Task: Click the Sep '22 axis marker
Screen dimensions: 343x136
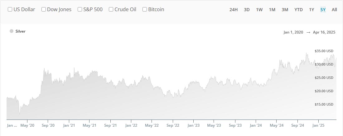Action: (x=173, y=125)
